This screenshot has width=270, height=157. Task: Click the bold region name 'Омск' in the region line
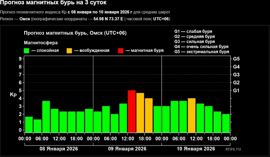coord(25,19)
